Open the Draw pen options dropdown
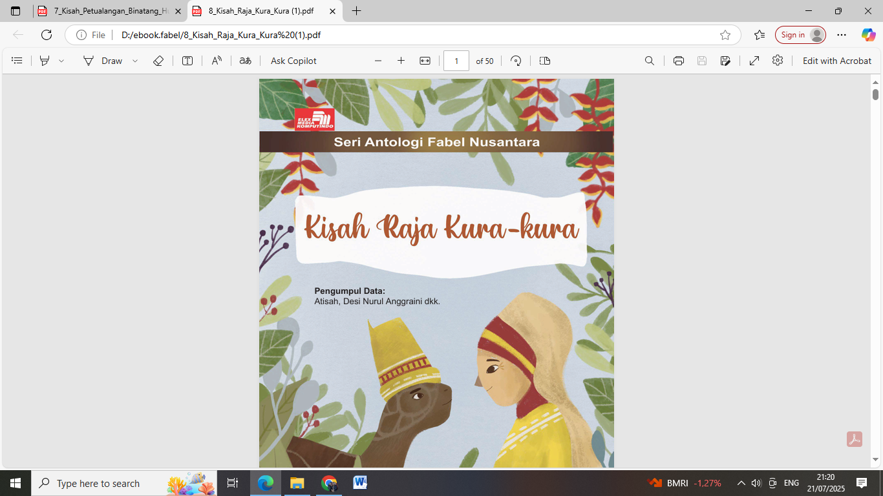Screen dimensions: 883x496 tap(134, 60)
